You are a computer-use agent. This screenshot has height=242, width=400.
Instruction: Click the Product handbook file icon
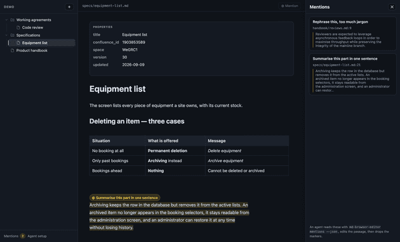pyautogui.click(x=12, y=51)
